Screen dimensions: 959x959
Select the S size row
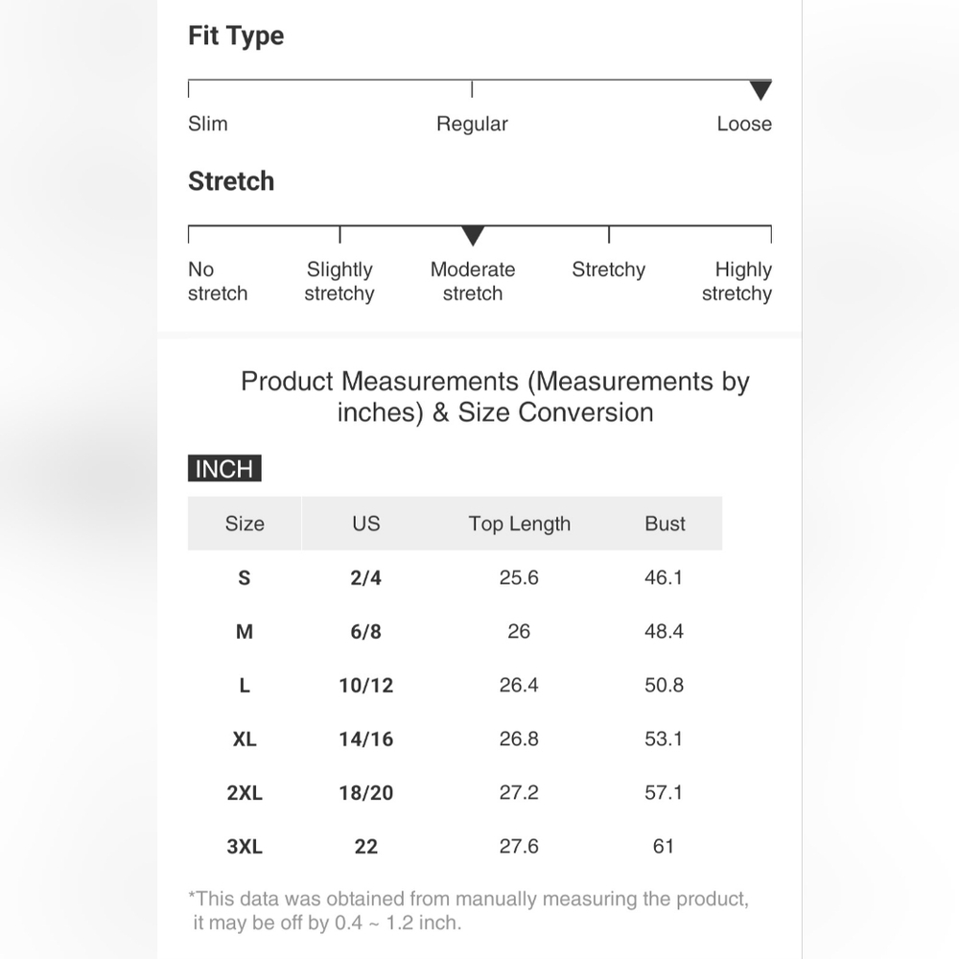[x=455, y=577]
